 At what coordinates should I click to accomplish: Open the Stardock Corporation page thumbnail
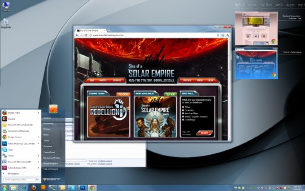(256, 29)
